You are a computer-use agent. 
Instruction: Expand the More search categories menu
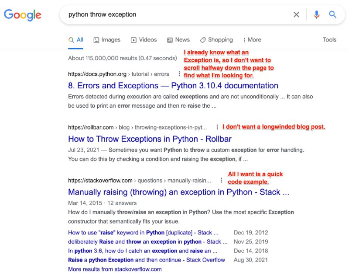252,40
